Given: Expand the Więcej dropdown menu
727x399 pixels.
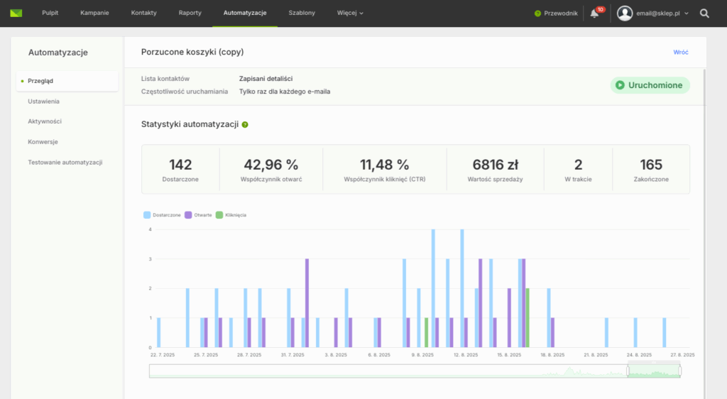Looking at the screenshot, I should pos(350,13).
